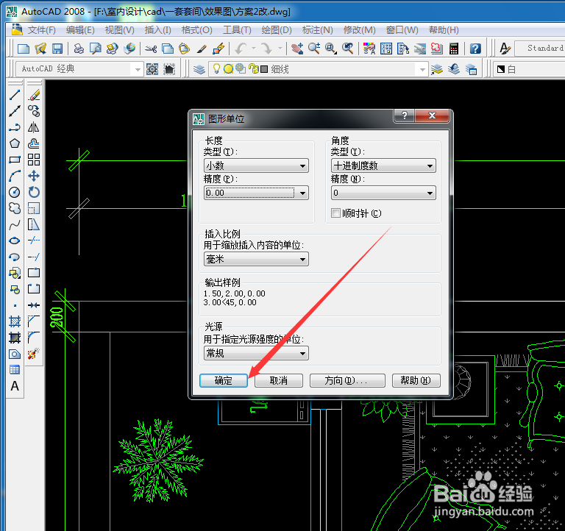Click the 帮助(H) button in dialog
565x531 pixels.
point(416,380)
